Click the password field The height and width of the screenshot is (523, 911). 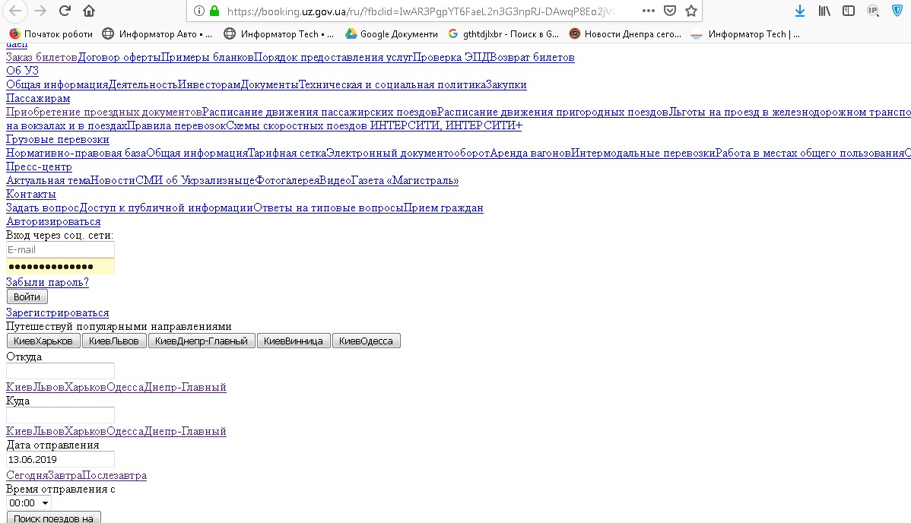(x=60, y=267)
